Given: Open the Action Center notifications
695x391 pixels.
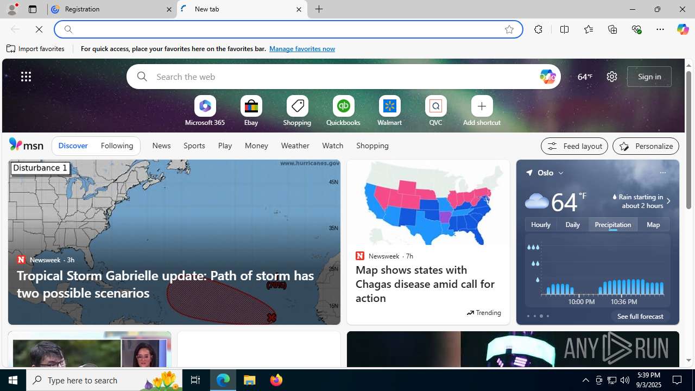Looking at the screenshot, I should point(678,380).
